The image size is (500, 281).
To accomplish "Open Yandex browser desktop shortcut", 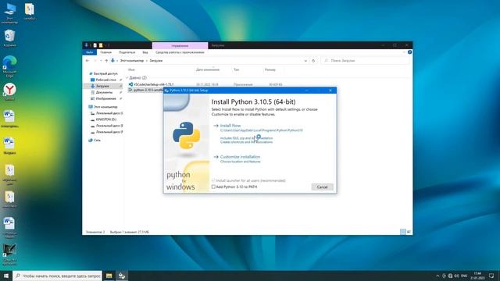I will 9,92.
